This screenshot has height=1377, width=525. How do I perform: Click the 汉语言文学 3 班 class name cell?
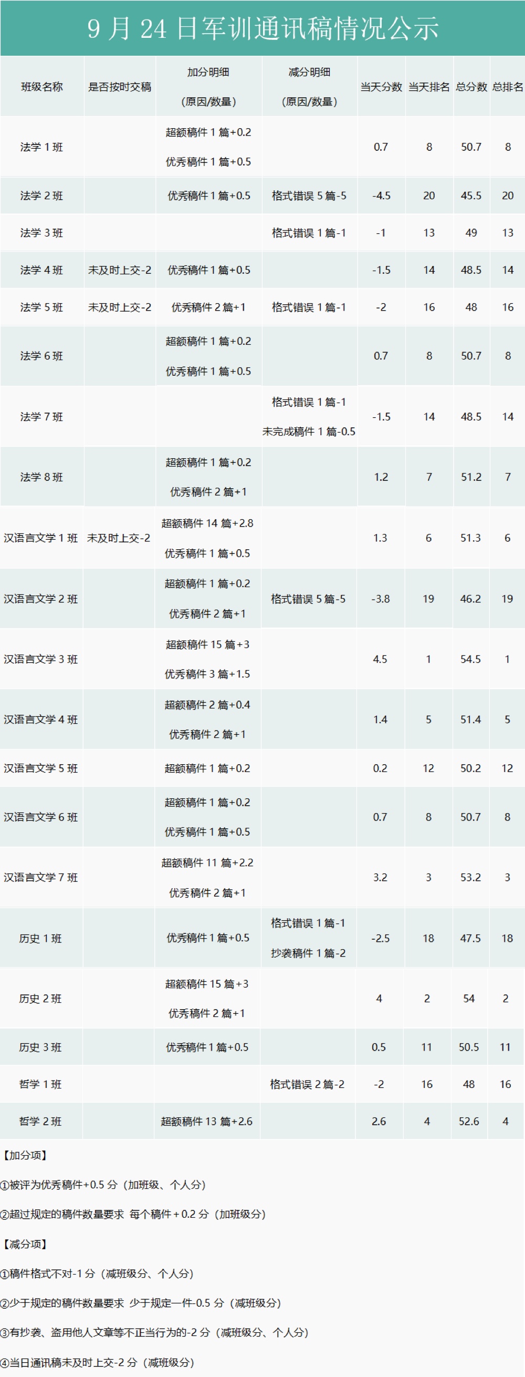[x=40, y=659]
